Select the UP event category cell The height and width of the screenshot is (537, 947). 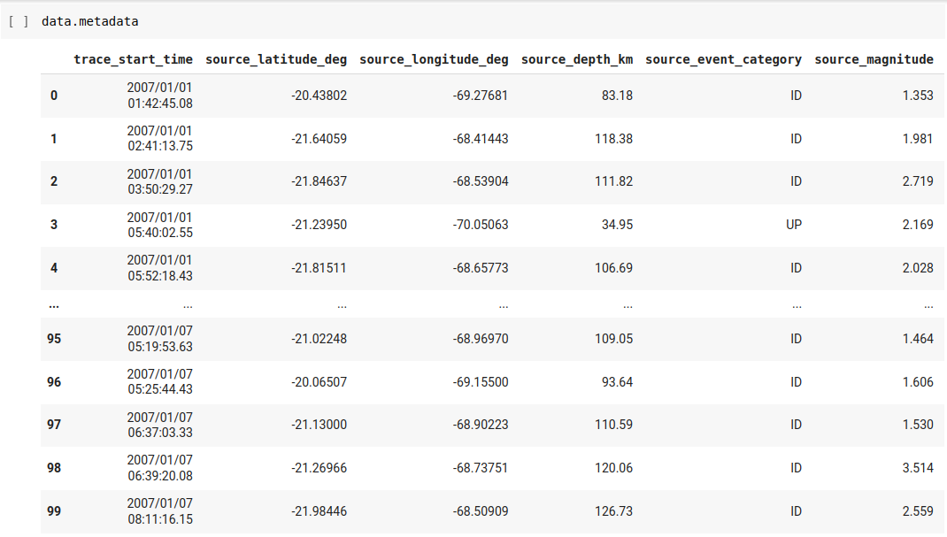point(794,225)
